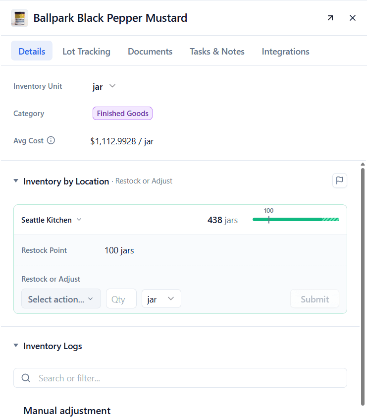Click the Manual adjustment log entry
Viewport: 367px width, 420px height.
pyautogui.click(x=67, y=411)
